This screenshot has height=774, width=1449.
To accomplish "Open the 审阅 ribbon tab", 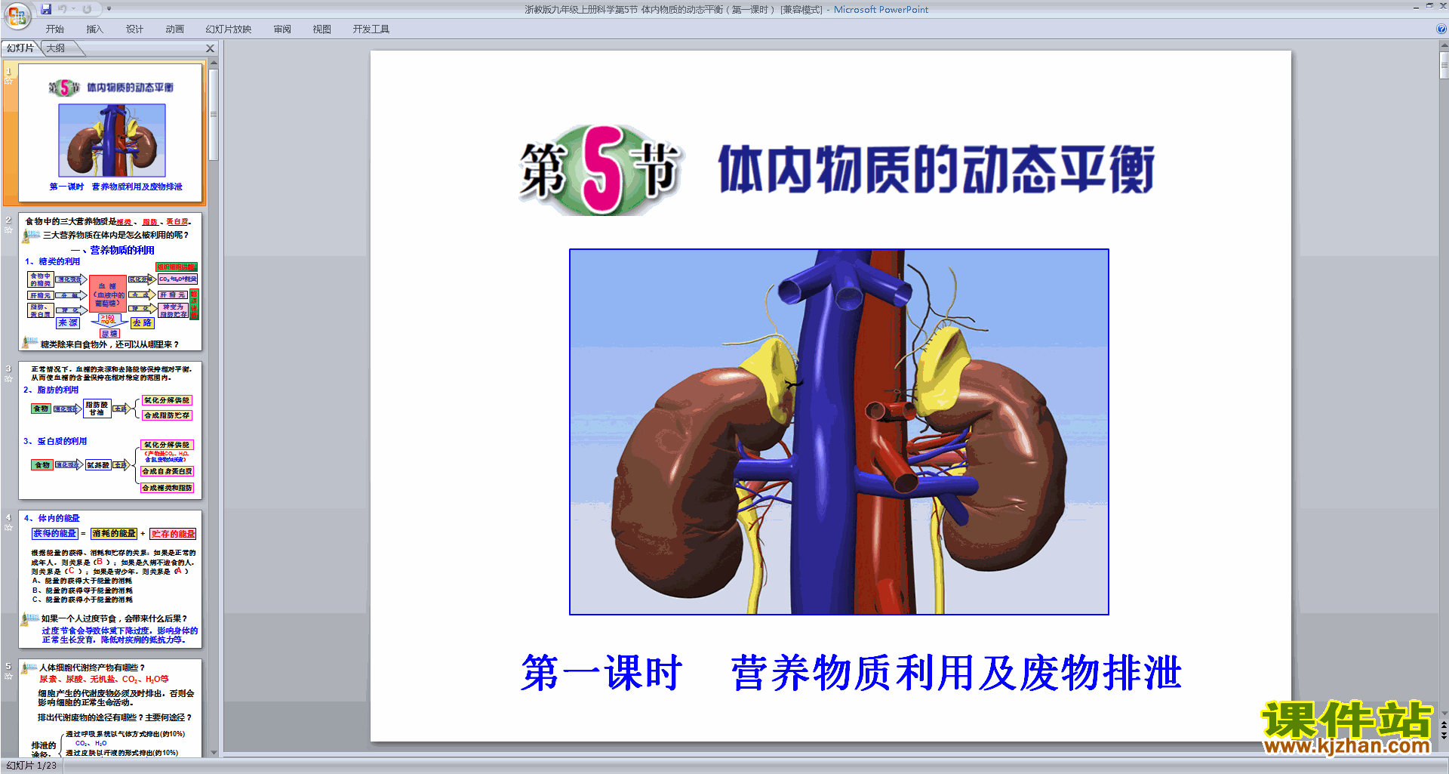I will (282, 29).
